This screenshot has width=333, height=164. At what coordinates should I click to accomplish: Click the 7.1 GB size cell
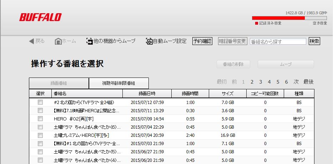coord(228,144)
